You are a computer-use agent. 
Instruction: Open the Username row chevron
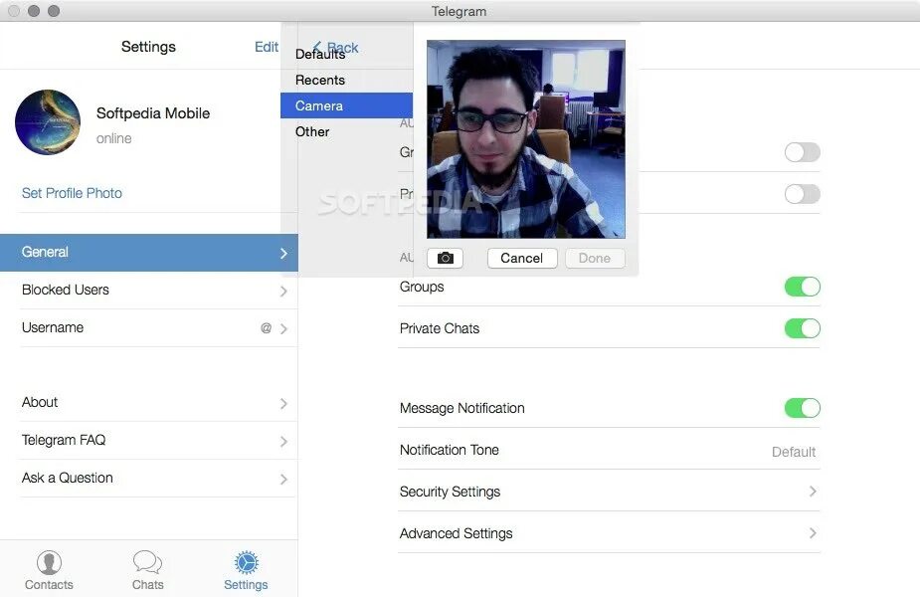pos(283,328)
